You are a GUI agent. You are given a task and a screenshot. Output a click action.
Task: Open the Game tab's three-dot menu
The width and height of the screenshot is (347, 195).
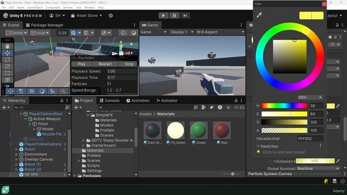(x=241, y=25)
